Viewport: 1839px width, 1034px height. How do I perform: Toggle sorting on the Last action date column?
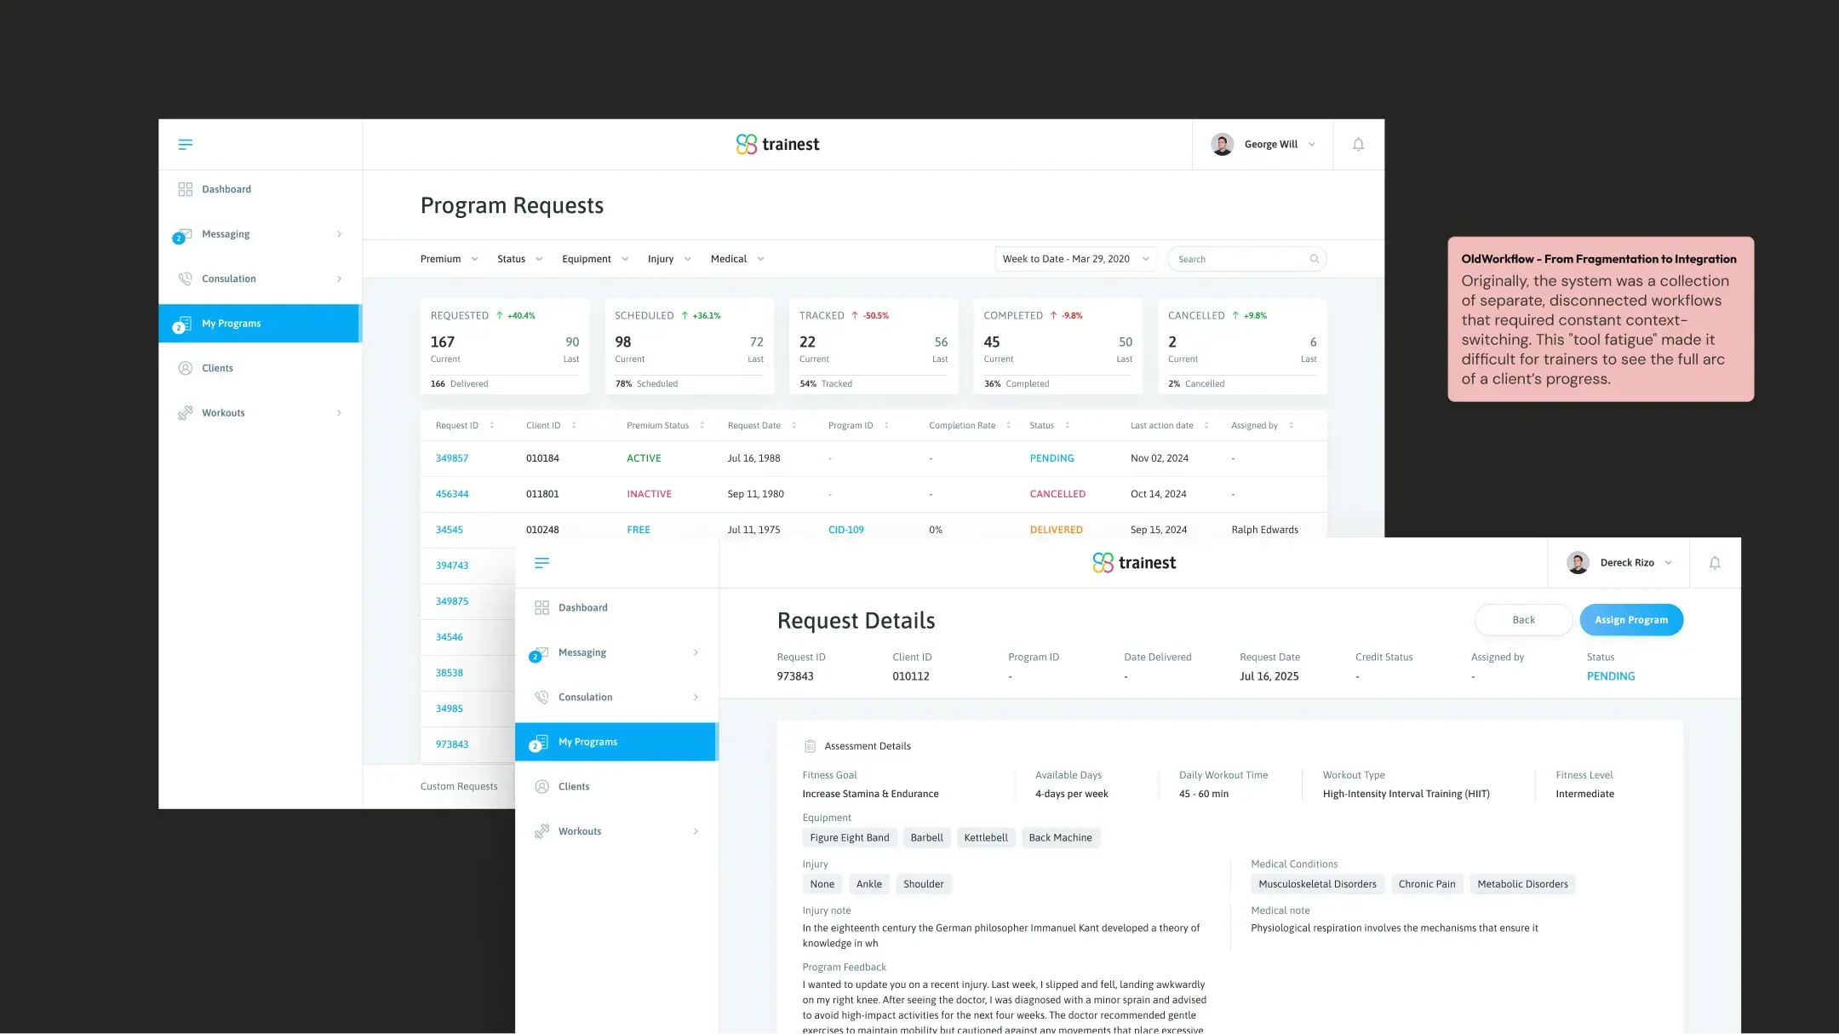pos(1206,425)
